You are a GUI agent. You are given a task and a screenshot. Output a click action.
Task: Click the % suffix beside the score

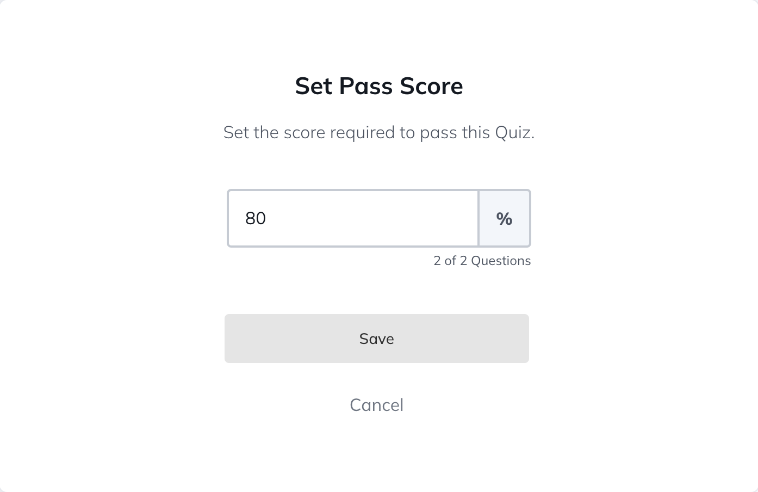point(504,218)
